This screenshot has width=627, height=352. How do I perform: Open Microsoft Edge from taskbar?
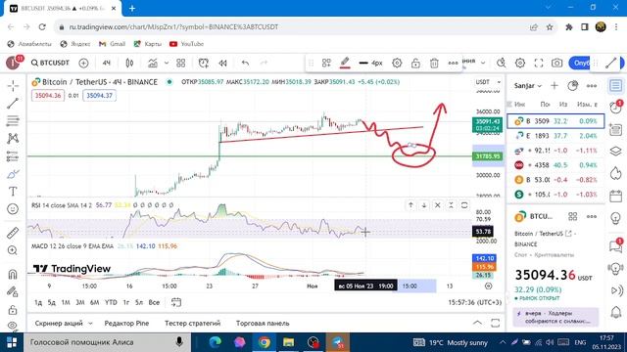216,342
